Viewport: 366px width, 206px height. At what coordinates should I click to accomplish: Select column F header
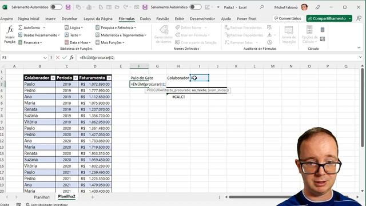(139, 66)
